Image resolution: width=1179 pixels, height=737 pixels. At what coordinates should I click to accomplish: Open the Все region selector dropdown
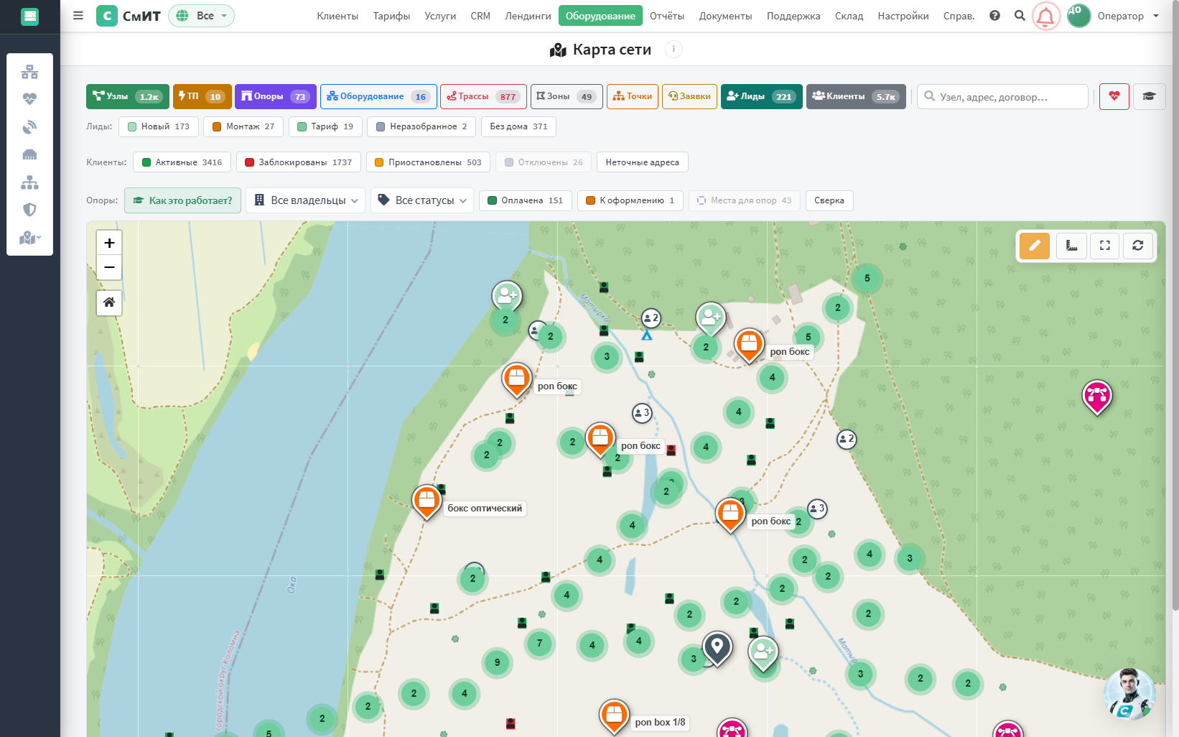click(202, 16)
